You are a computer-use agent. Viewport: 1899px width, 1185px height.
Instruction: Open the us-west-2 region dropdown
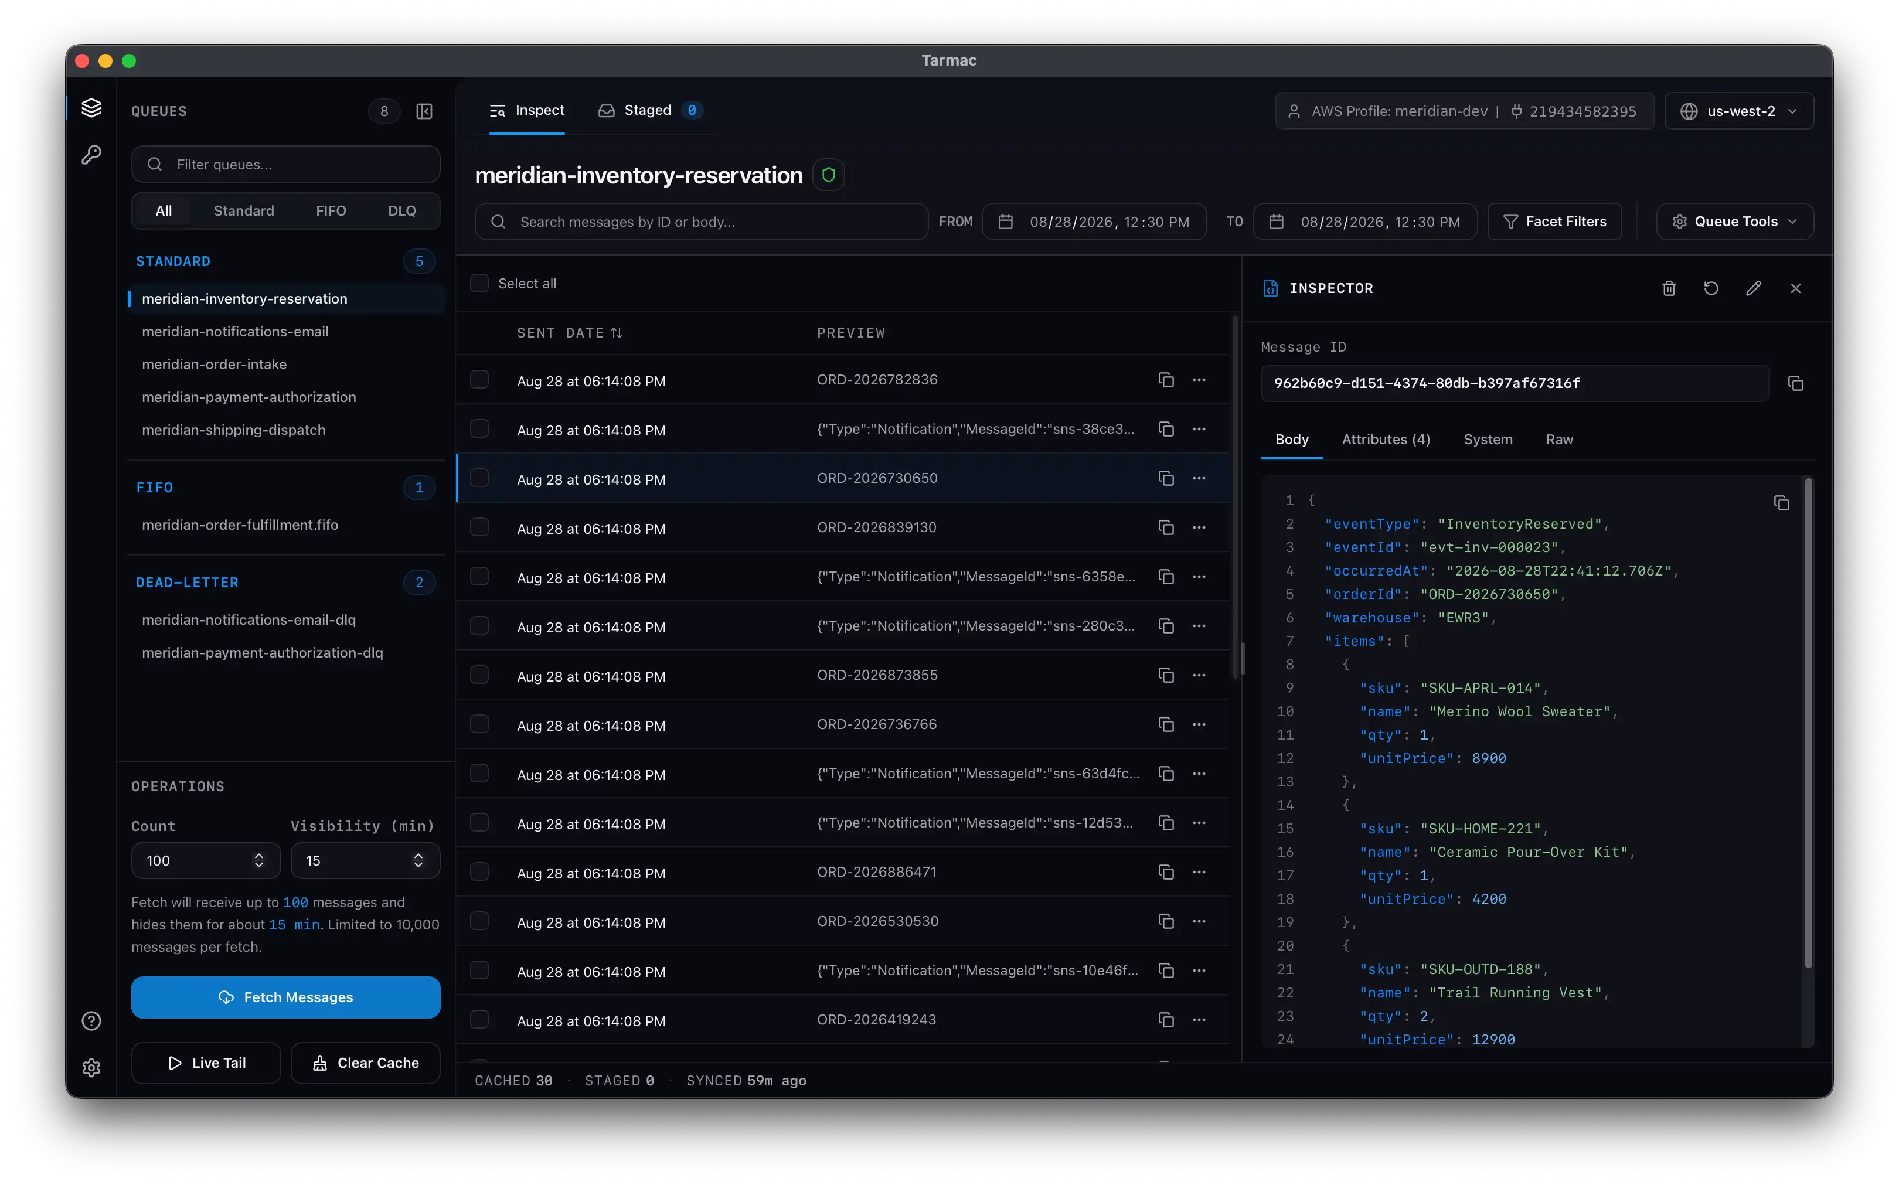[x=1739, y=111]
